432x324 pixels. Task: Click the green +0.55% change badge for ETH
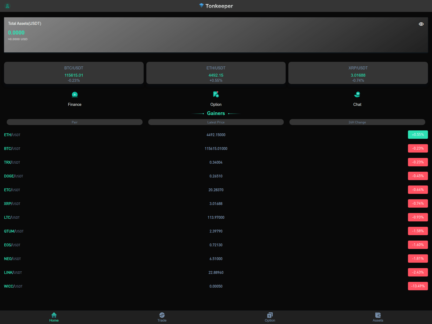(x=418, y=134)
